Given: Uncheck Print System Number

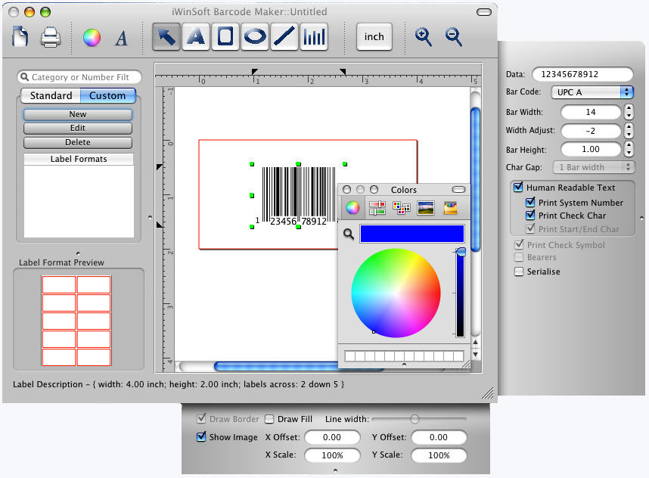Looking at the screenshot, I should point(530,203).
